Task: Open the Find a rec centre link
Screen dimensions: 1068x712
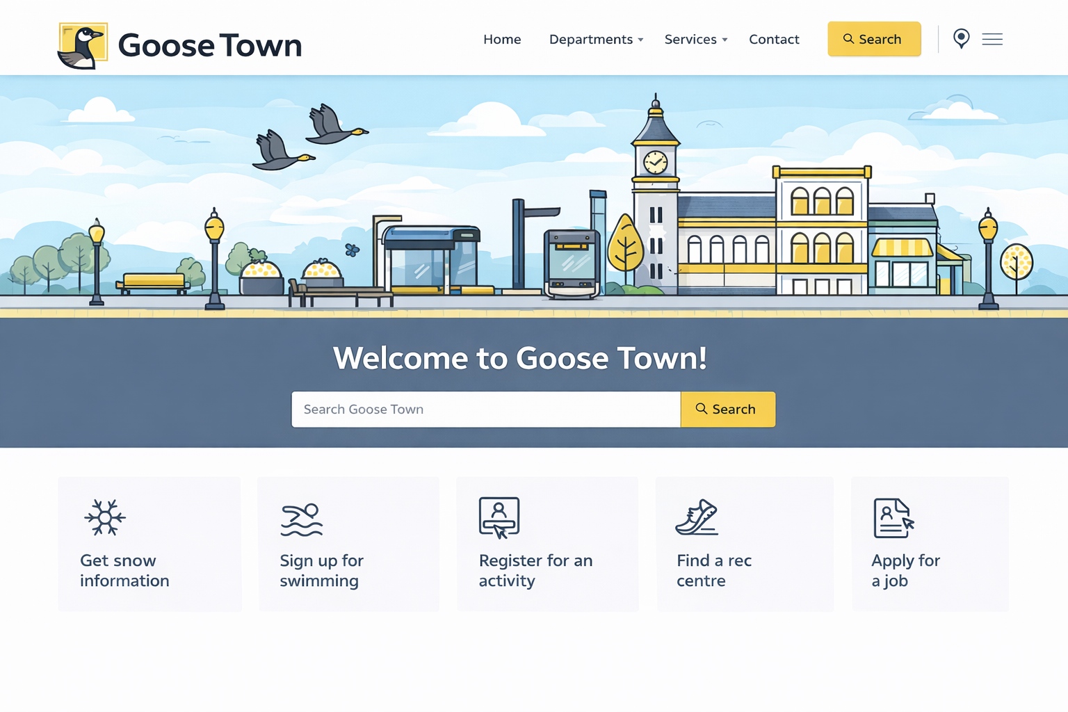Action: click(x=714, y=571)
